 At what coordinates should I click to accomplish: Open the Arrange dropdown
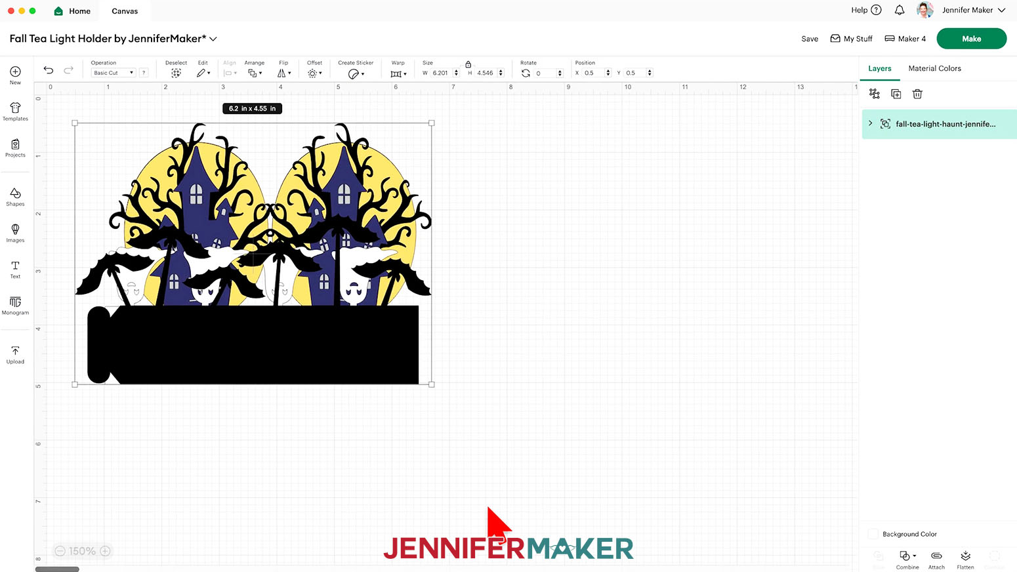[x=255, y=73]
